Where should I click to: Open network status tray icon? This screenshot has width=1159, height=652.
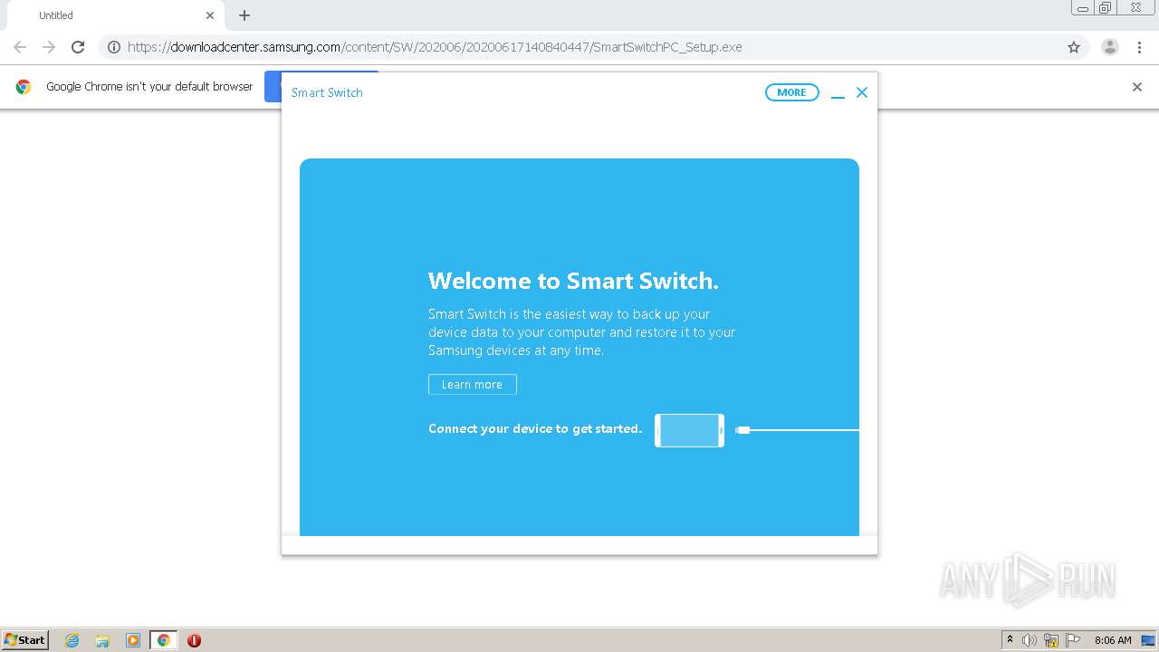[1051, 640]
